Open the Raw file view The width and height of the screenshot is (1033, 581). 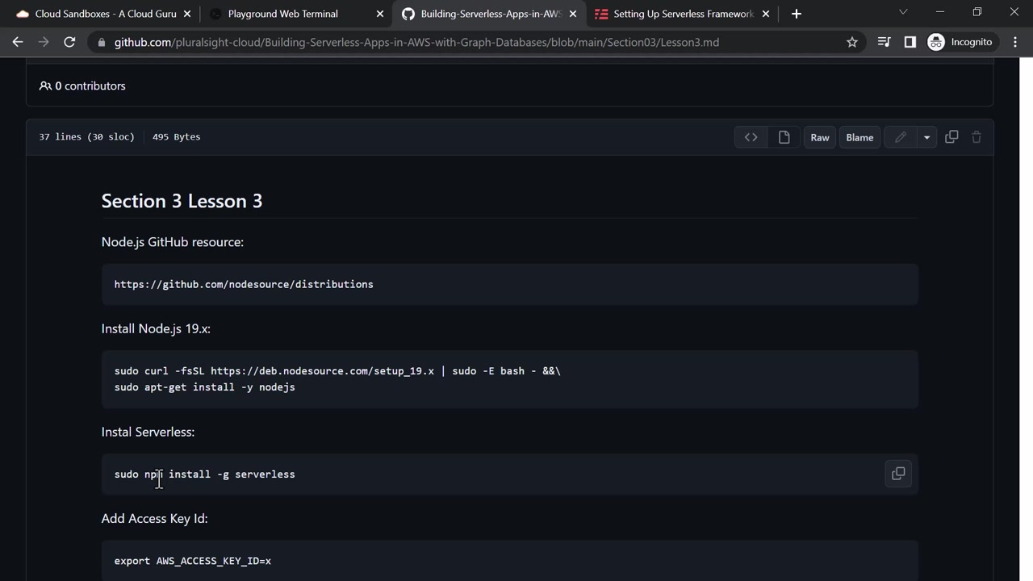820,137
